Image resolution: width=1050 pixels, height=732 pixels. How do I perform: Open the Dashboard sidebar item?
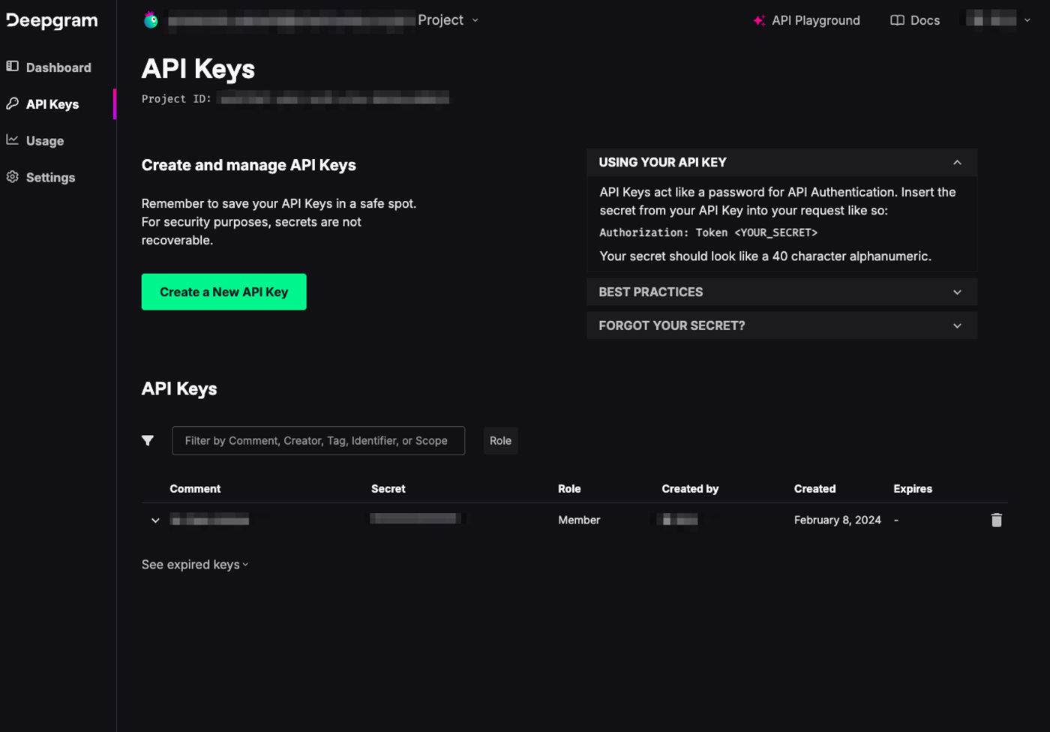point(58,67)
